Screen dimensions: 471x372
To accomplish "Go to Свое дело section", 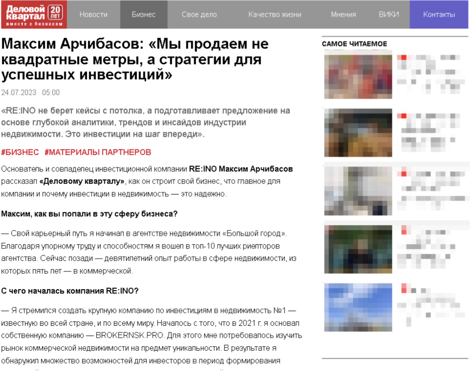I will 199,14.
